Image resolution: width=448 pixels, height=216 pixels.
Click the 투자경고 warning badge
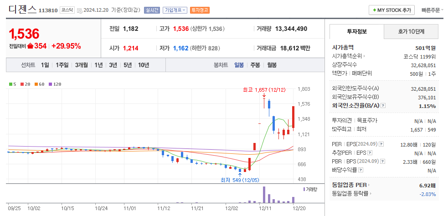[200, 10]
